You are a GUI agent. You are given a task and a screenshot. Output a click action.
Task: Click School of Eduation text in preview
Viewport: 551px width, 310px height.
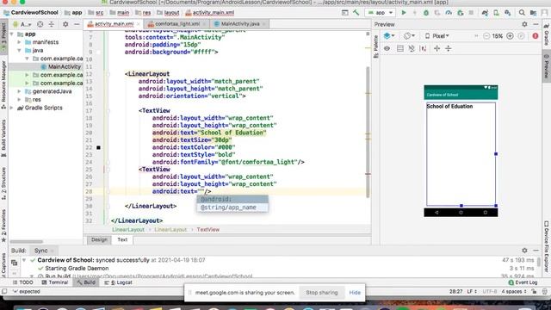tap(449, 107)
